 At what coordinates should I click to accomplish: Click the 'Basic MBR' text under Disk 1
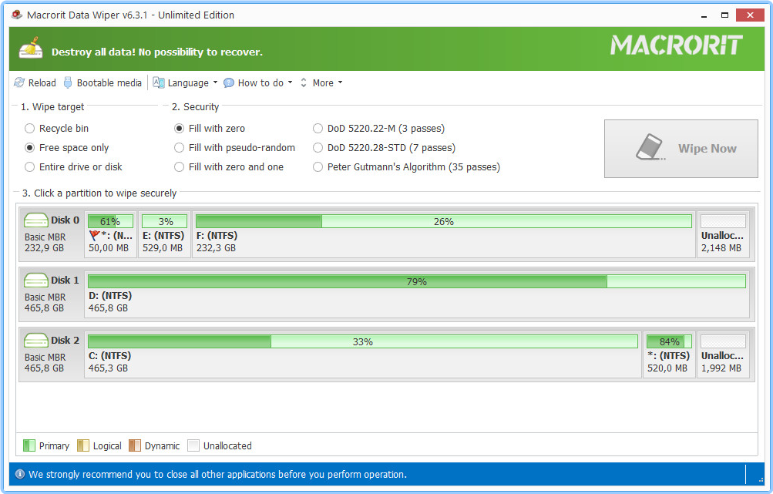click(x=45, y=297)
